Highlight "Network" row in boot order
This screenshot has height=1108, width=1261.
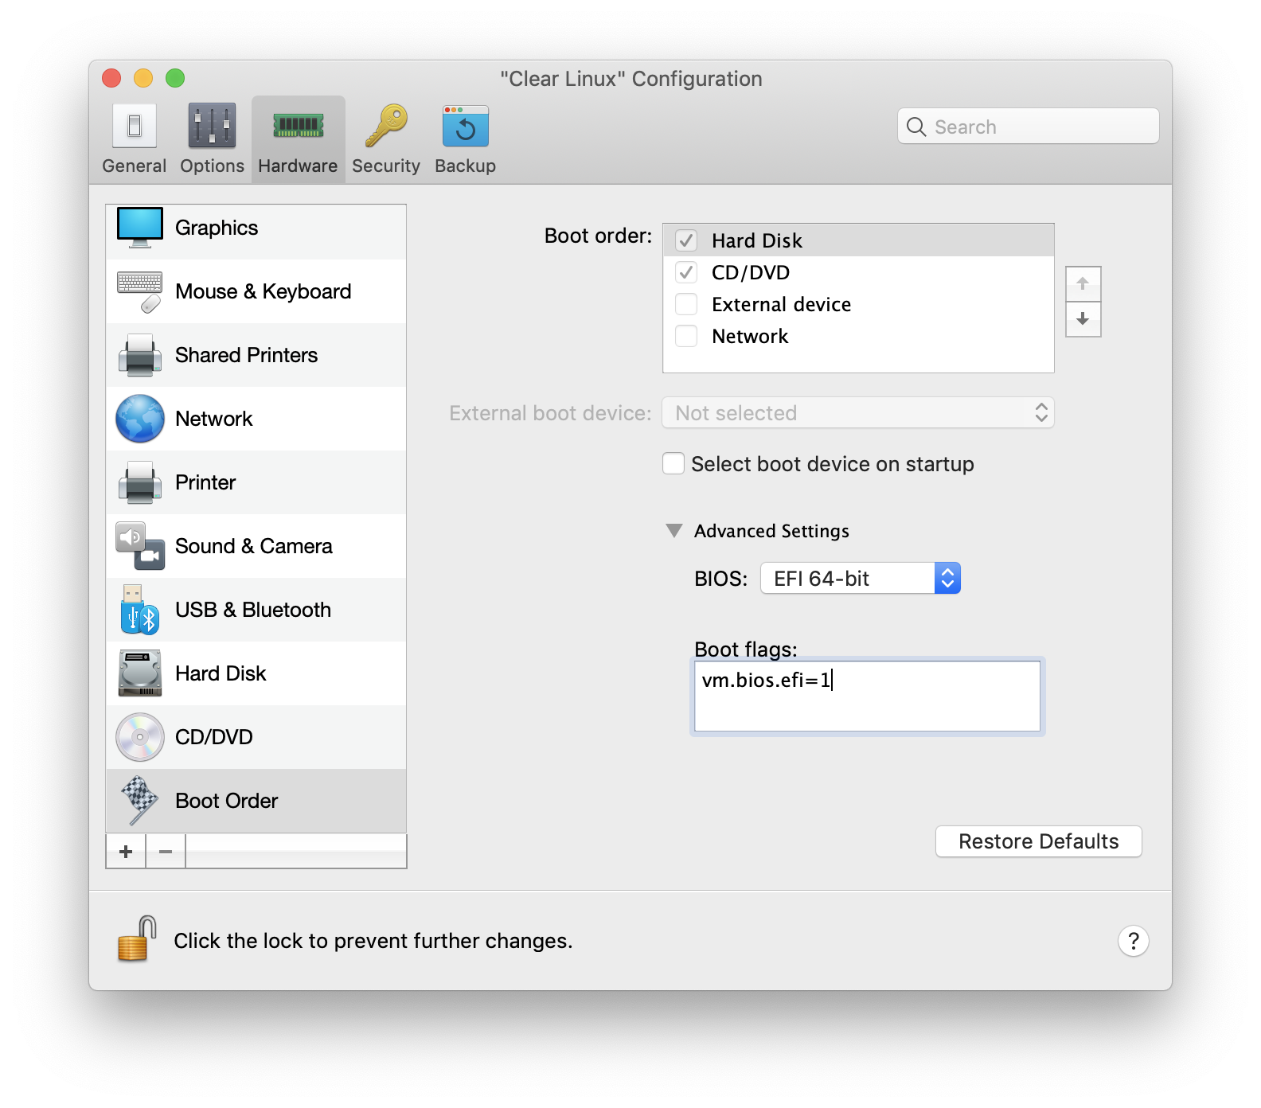tap(858, 336)
